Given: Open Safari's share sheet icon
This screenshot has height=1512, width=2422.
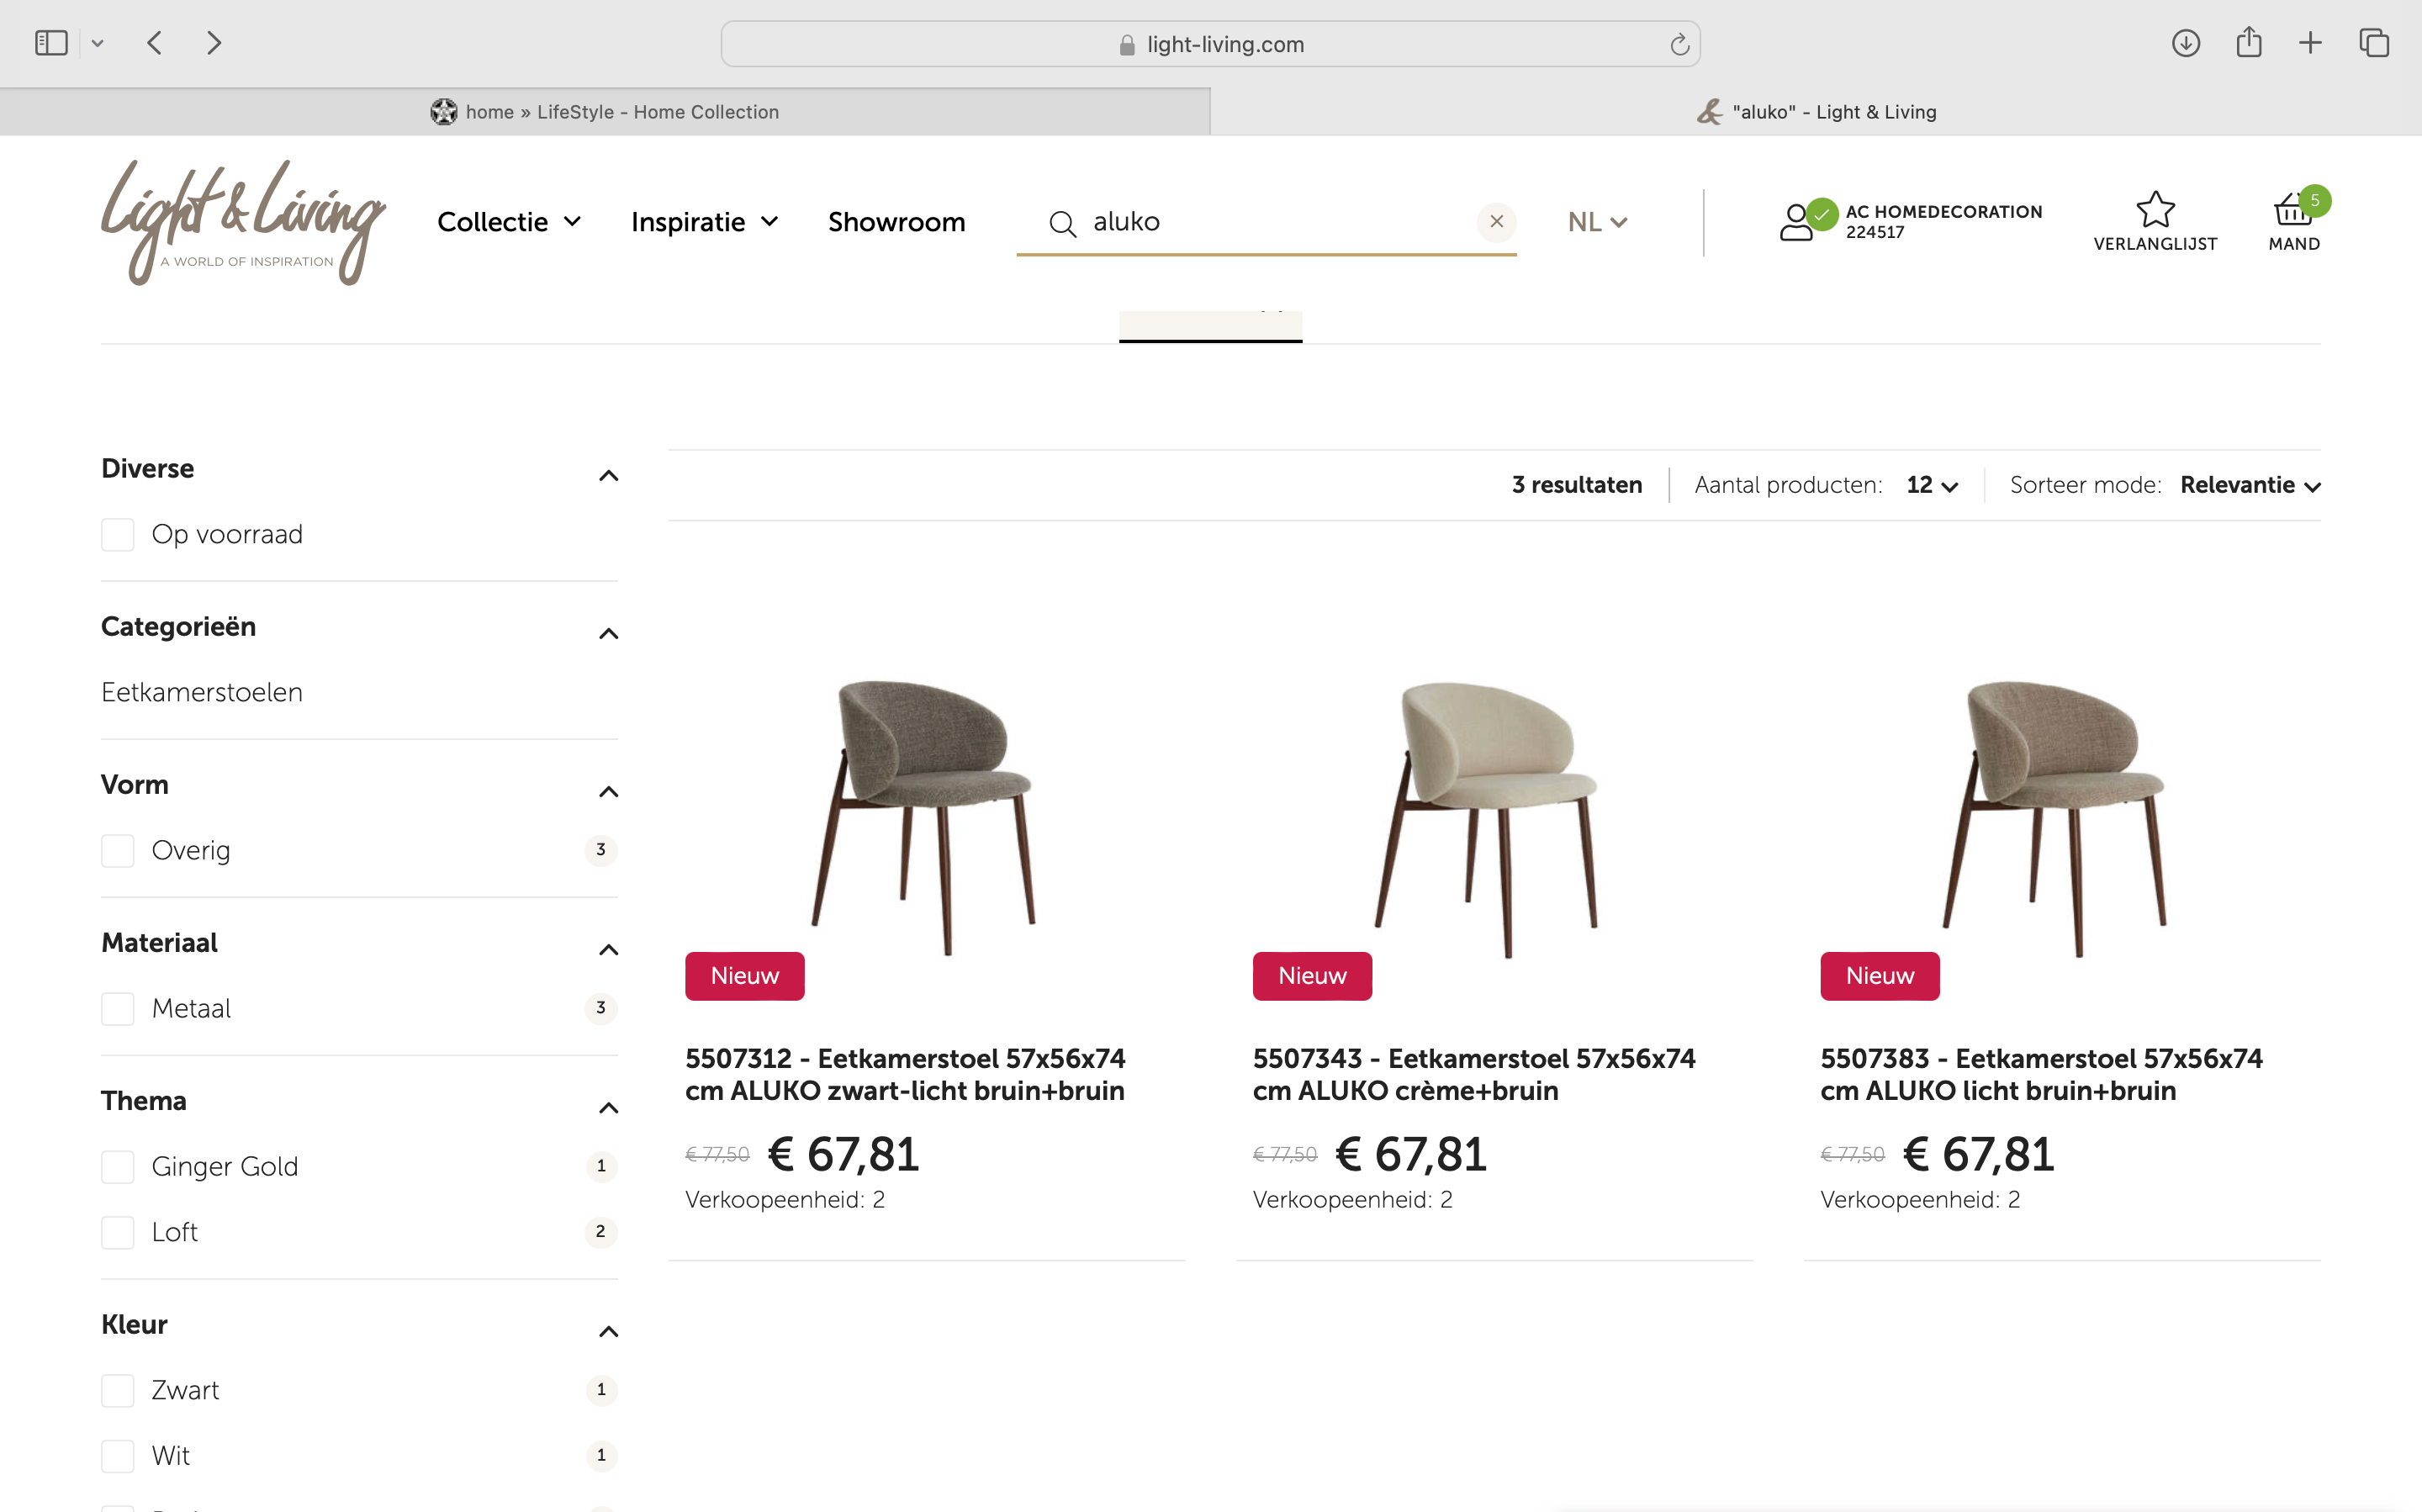Looking at the screenshot, I should [x=2248, y=43].
